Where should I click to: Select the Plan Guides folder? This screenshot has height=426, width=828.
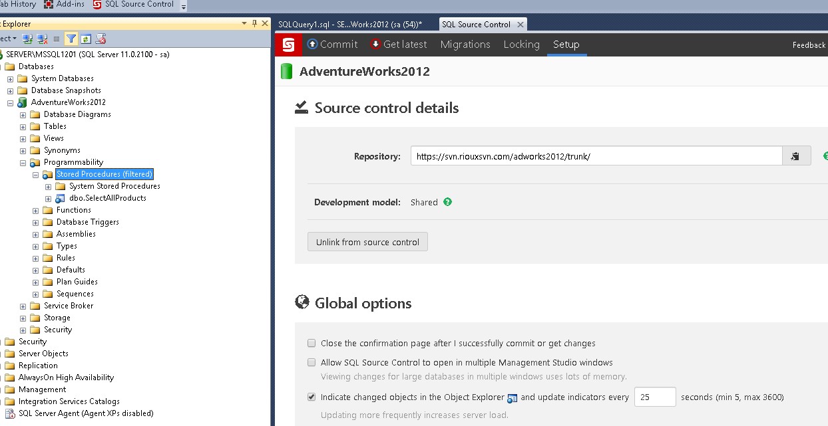tap(77, 282)
